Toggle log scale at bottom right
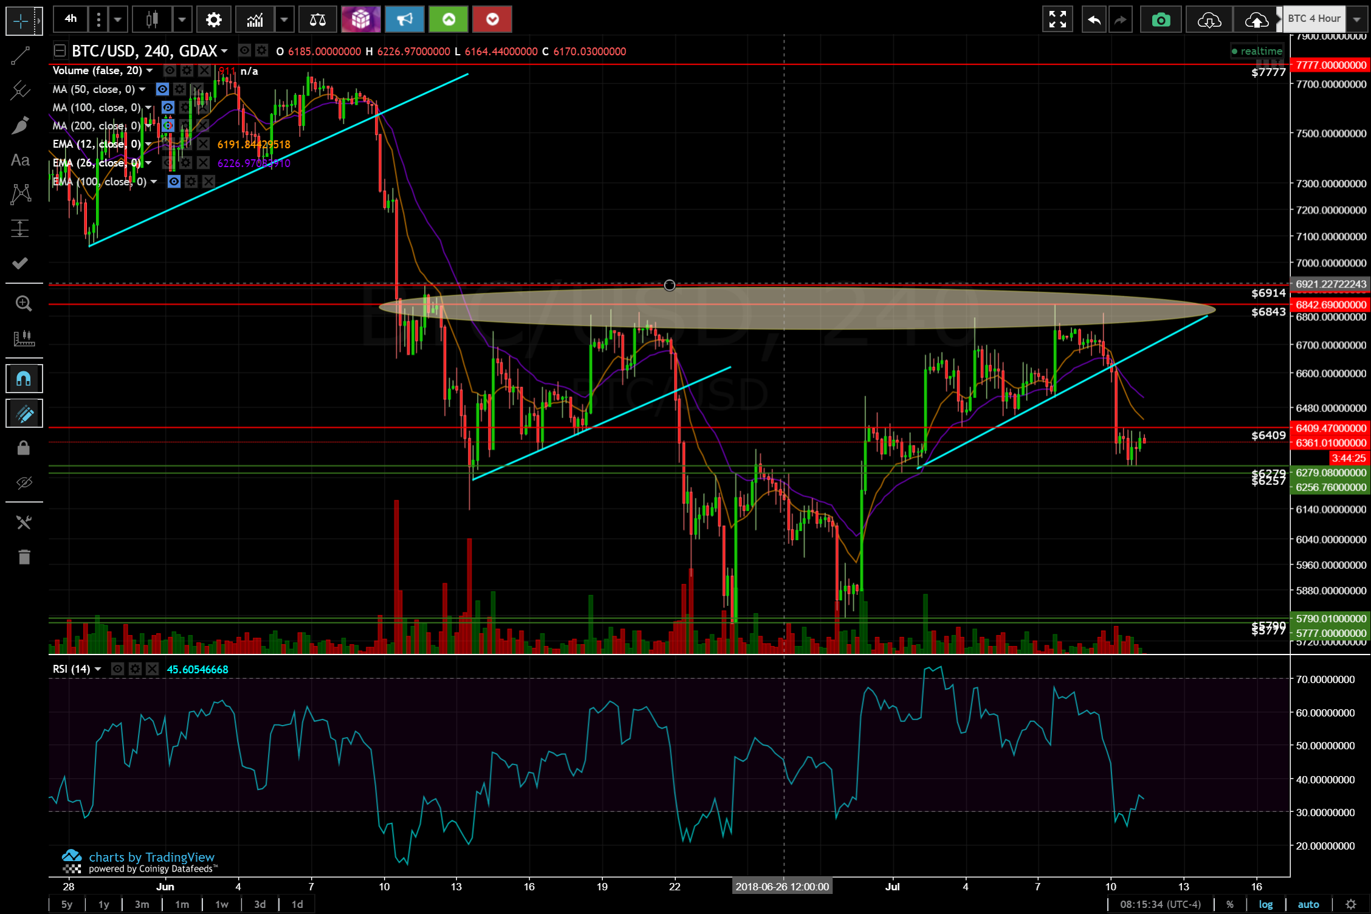The height and width of the screenshot is (914, 1371). (1265, 904)
